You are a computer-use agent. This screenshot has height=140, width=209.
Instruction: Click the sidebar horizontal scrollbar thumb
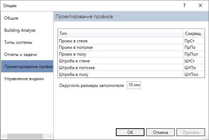pyautogui.click(x=25, y=136)
